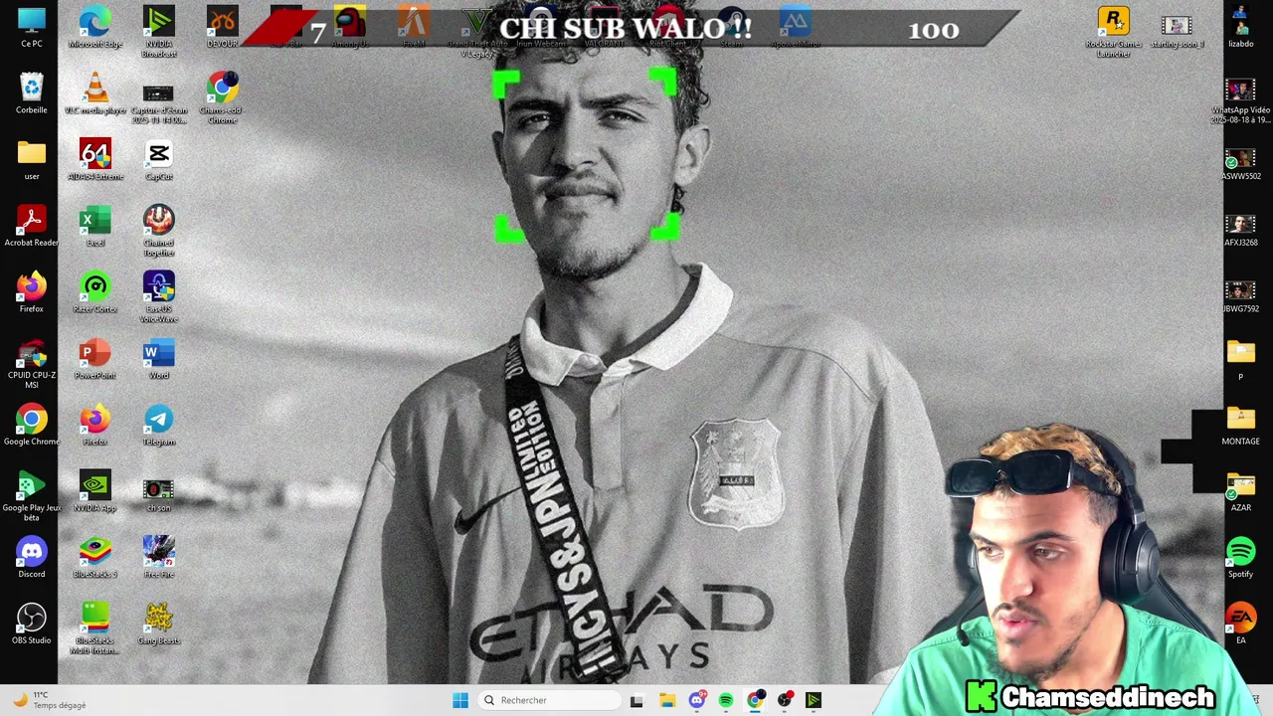Open Acrobat Reader shortcut
Image resolution: width=1273 pixels, height=716 pixels.
pos(32,227)
